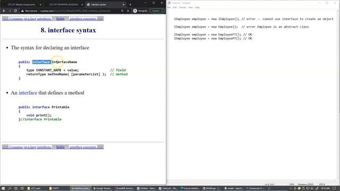
Task: Switch to Untitled Notepad taskbar item
Action: click(x=146, y=188)
